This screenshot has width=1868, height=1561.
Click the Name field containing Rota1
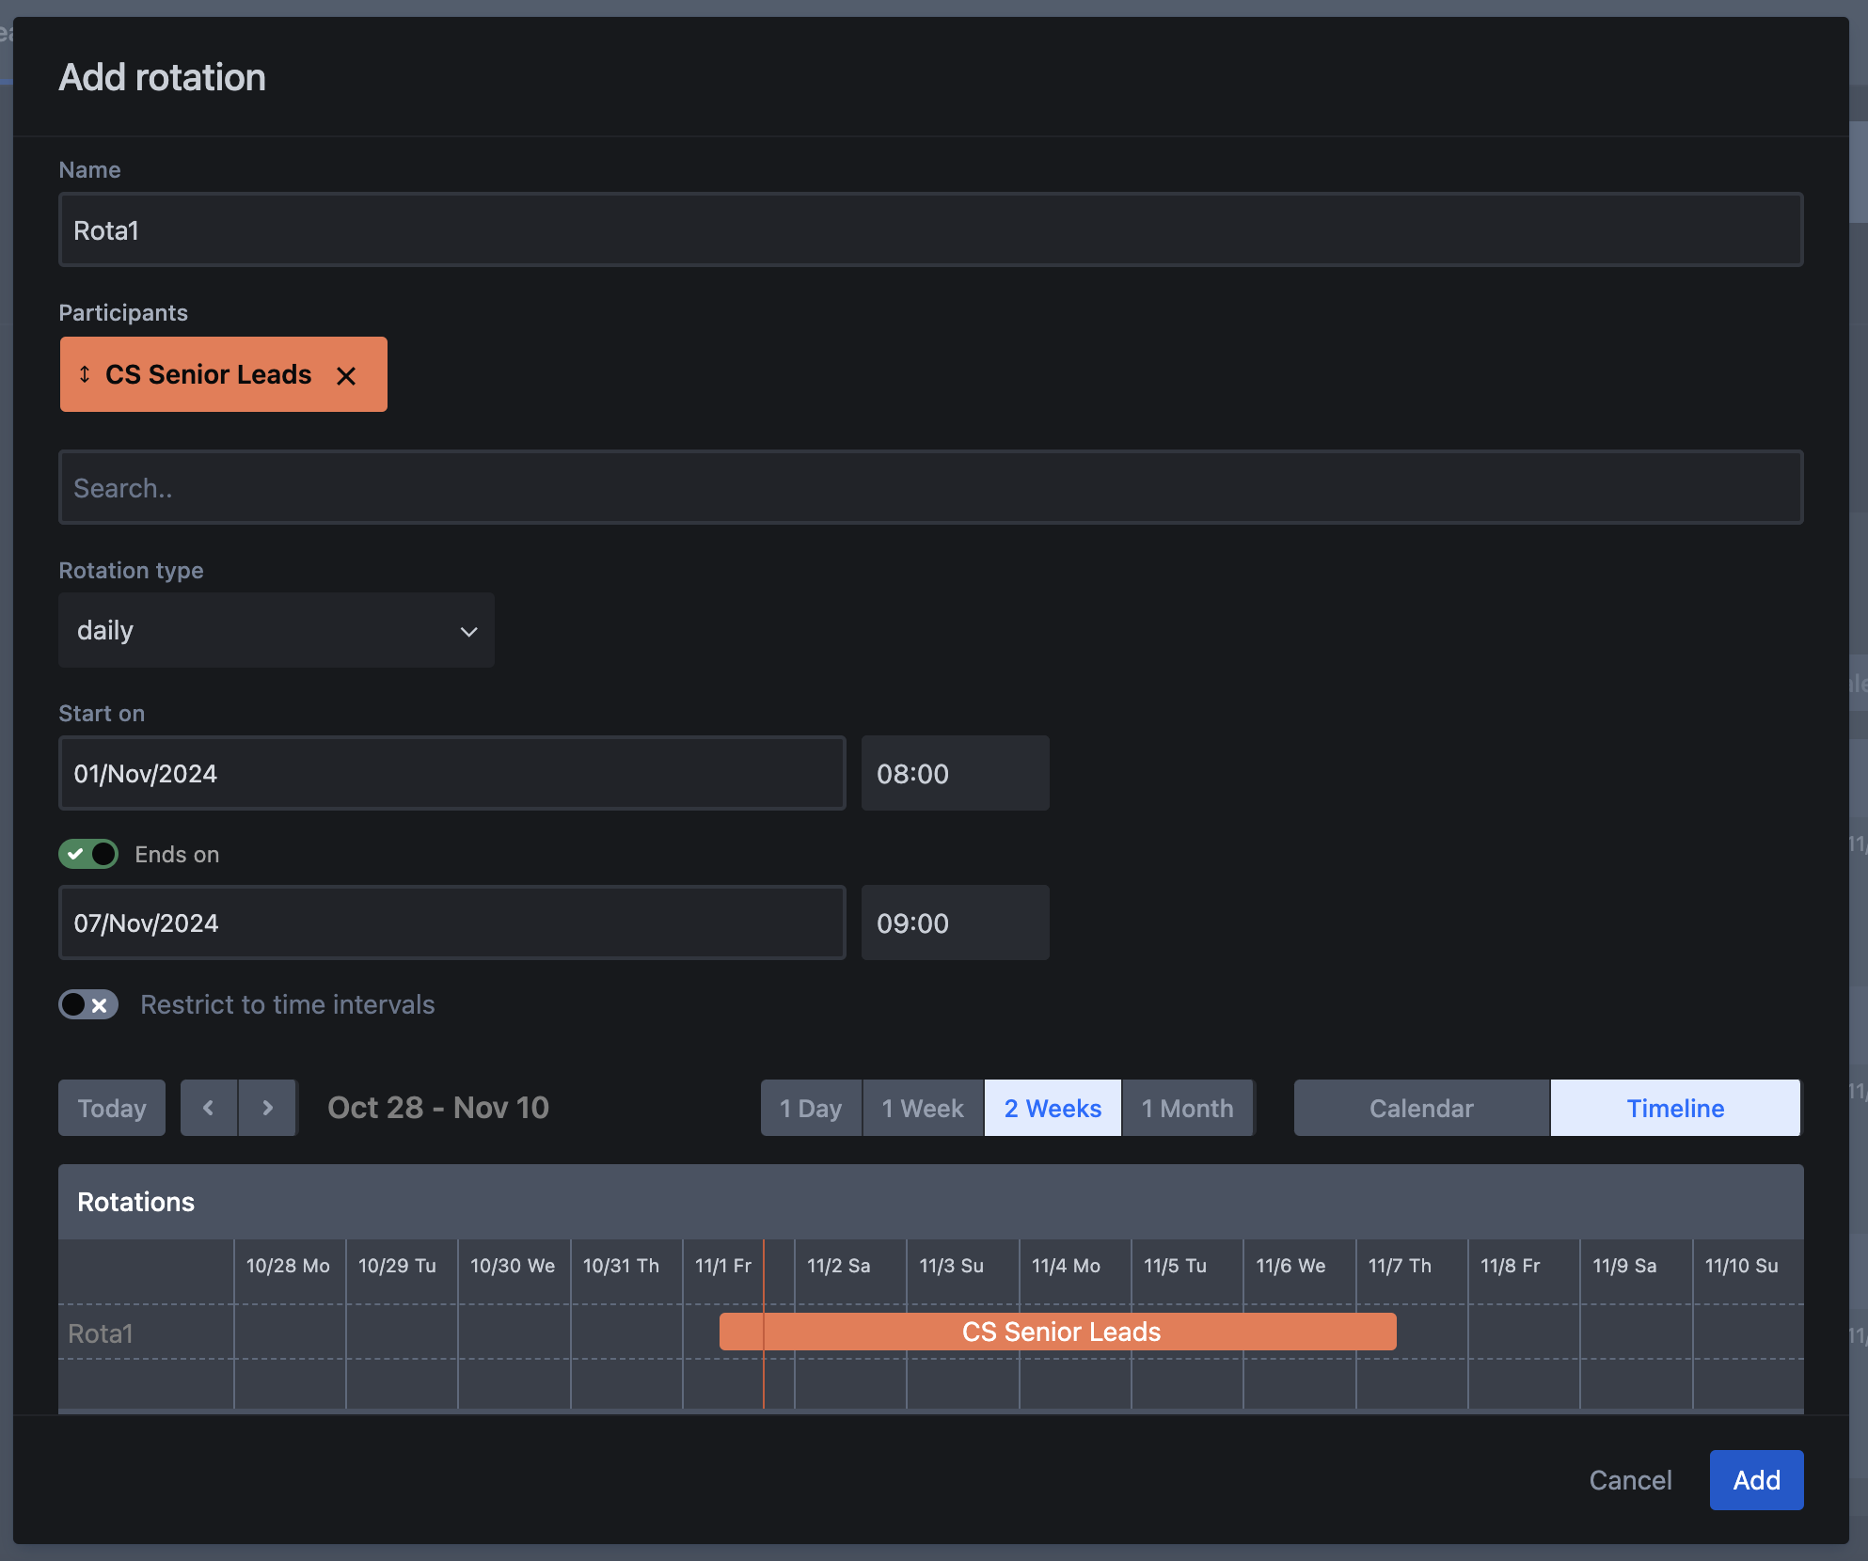[x=931, y=229]
